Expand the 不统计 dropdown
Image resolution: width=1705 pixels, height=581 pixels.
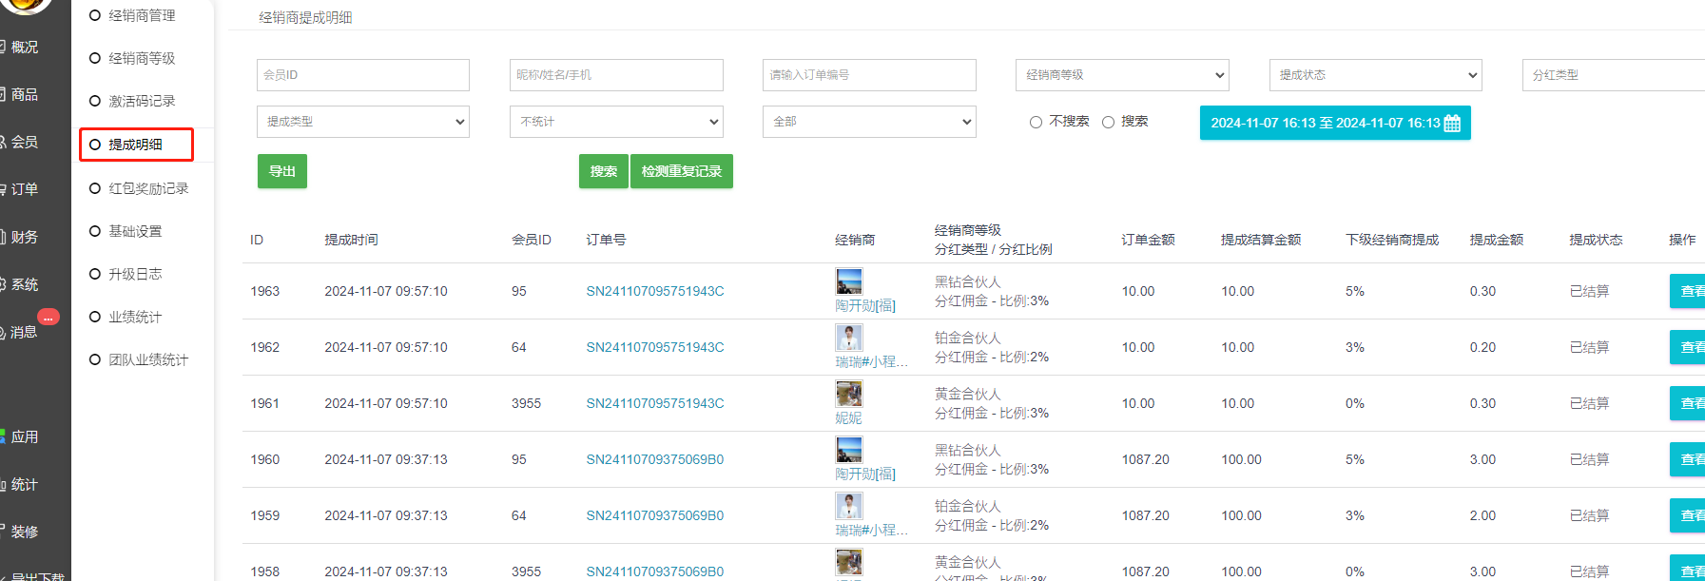tap(616, 122)
